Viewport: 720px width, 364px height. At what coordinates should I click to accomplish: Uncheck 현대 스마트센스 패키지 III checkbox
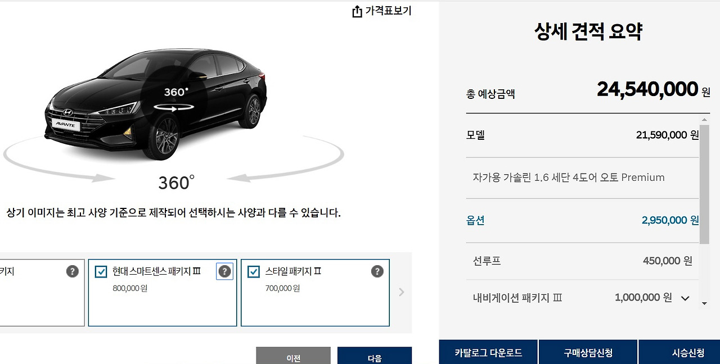click(101, 272)
